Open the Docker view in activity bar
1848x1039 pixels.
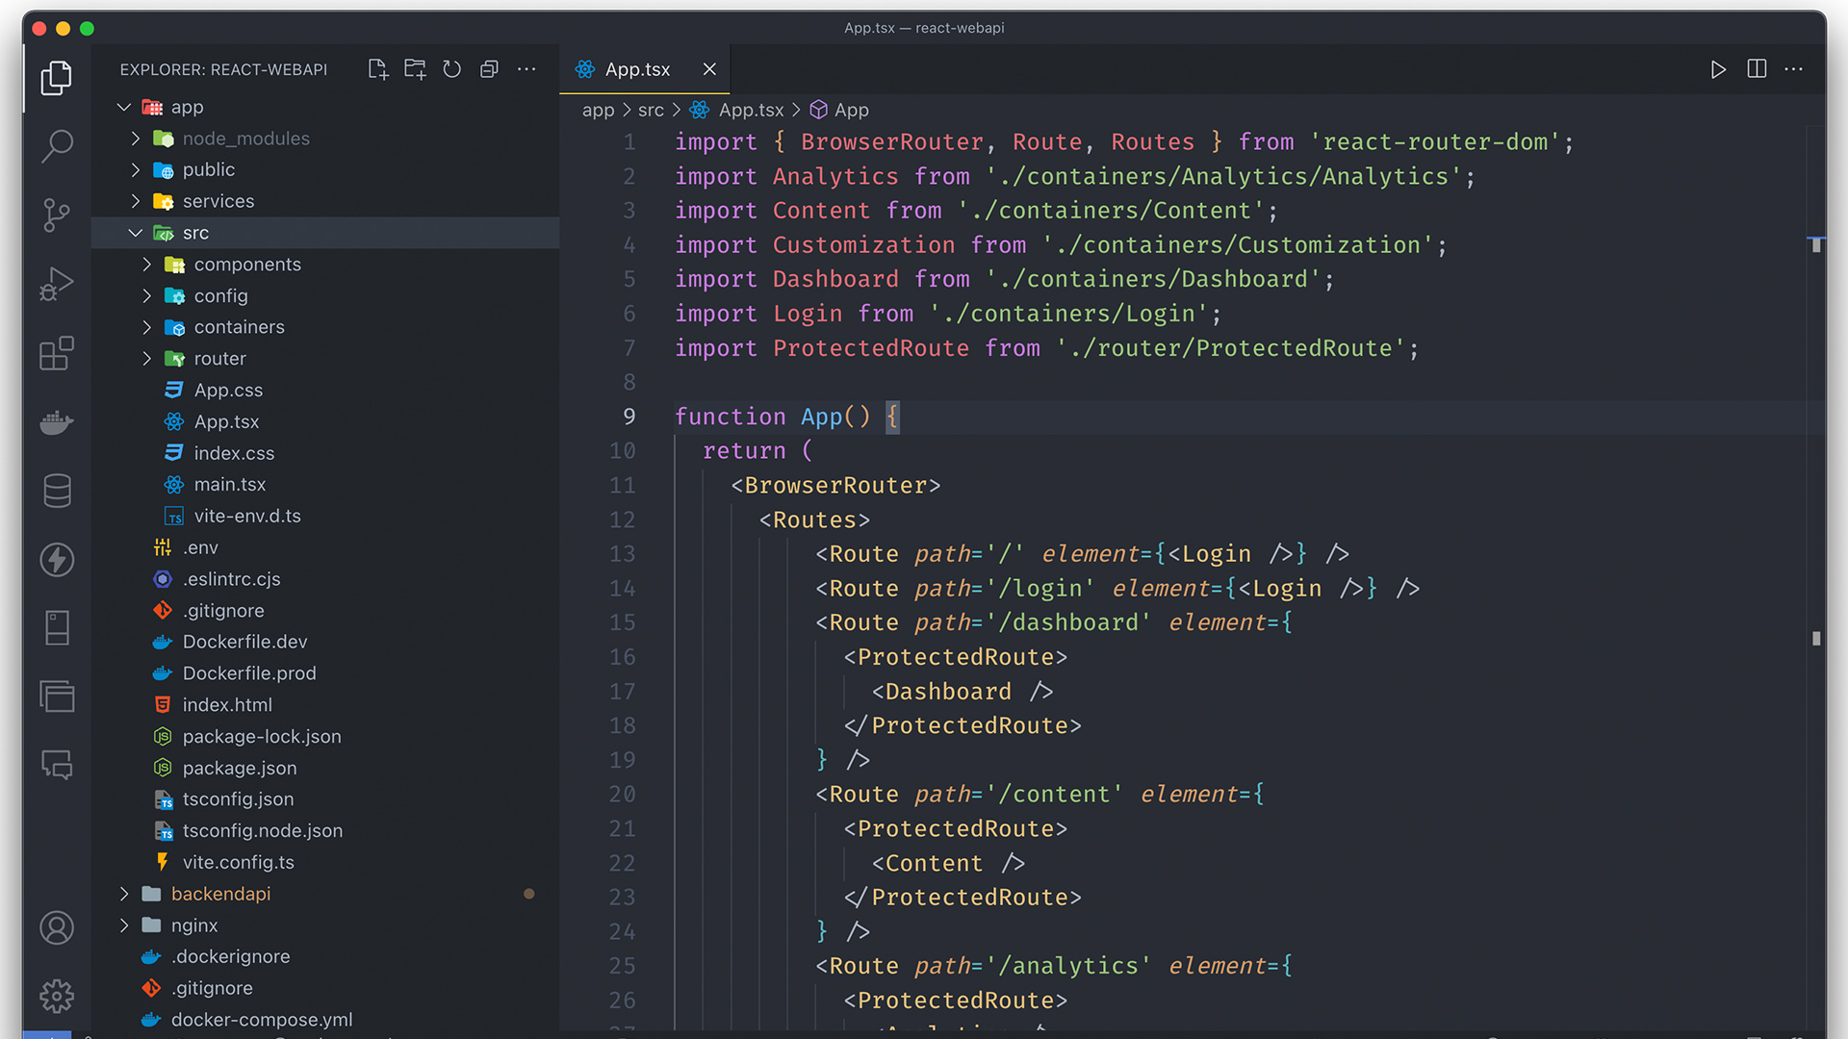57,422
